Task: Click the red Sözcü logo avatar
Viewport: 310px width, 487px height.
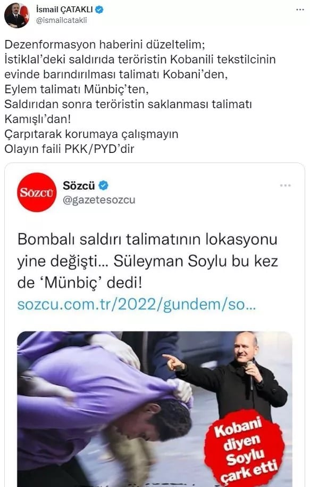Action: pos(37,192)
